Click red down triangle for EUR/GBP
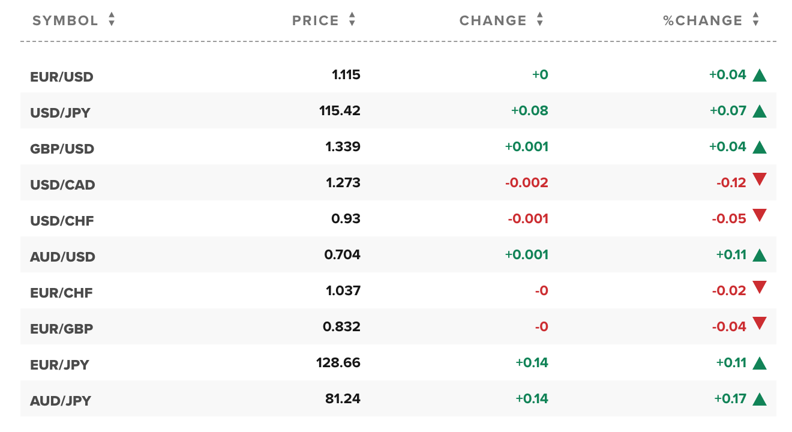This screenshot has width=792, height=432. (760, 323)
